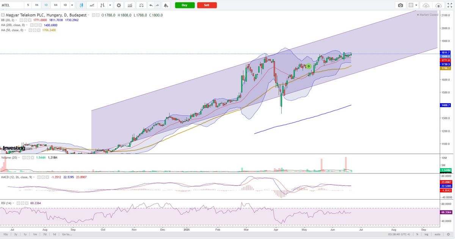Toggle auto scale in bottom corner
The width and height of the screenshot is (455, 239).
(x=437, y=234)
